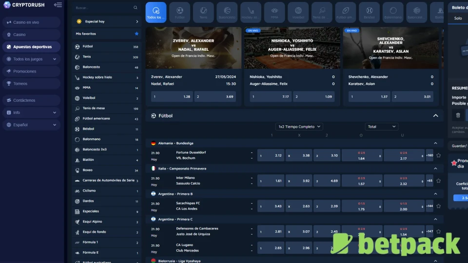Open Contáctenos page

(31, 100)
